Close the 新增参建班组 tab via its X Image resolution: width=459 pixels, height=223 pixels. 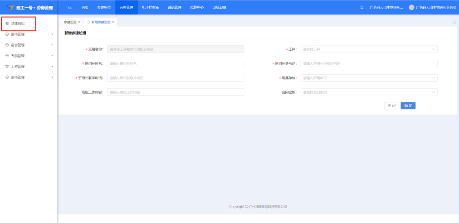tap(113, 22)
